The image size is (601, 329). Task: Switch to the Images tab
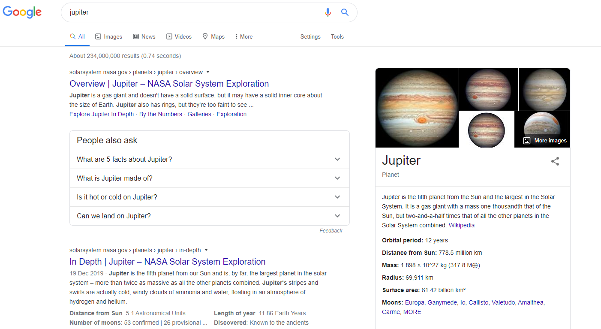pyautogui.click(x=109, y=37)
